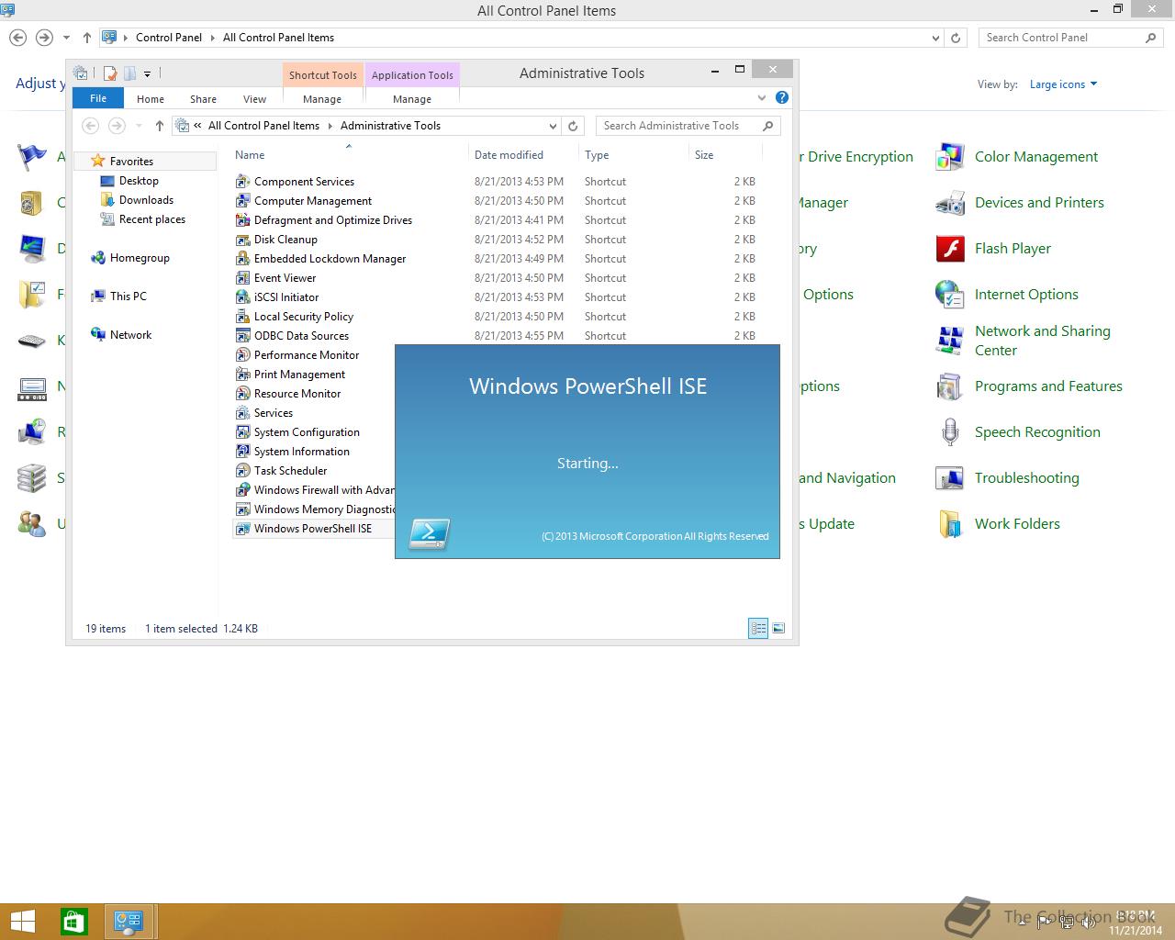Viewport: 1175px width, 940px height.
Task: Open View by Large icons dropdown
Action: pyautogui.click(x=1063, y=84)
